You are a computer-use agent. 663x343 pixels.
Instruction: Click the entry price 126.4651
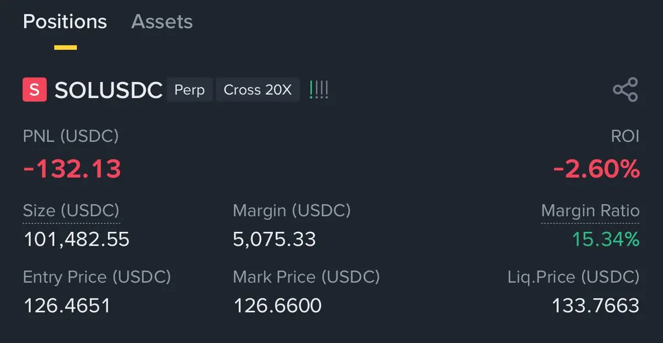tap(67, 305)
